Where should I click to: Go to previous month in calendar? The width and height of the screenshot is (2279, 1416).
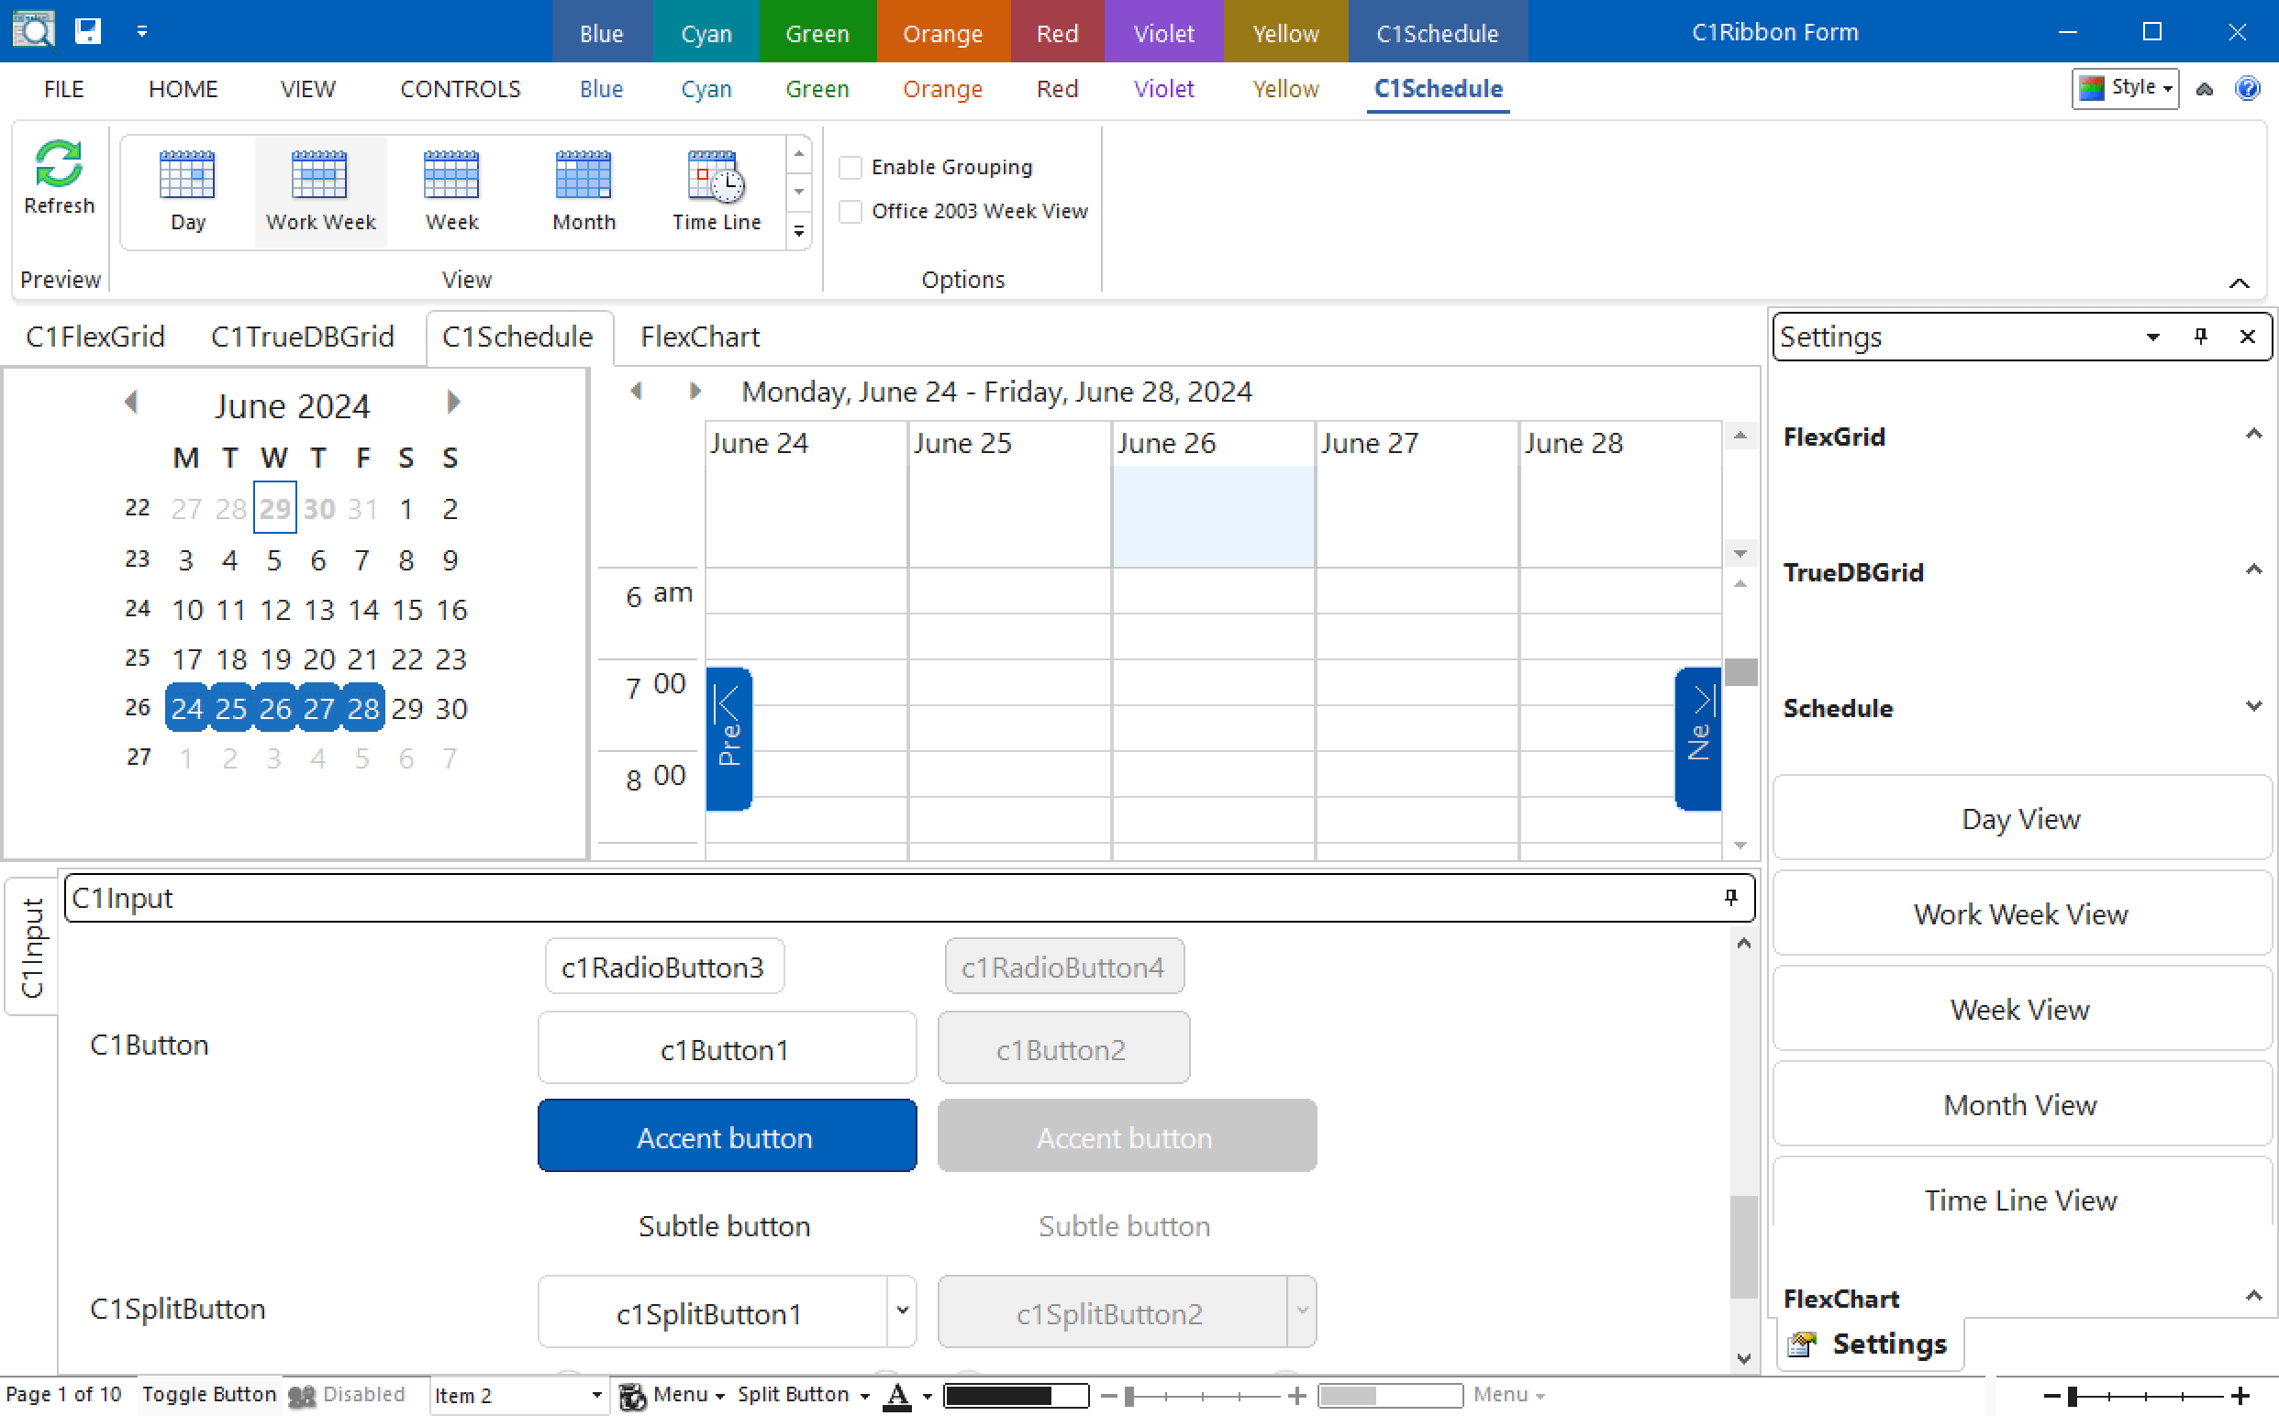click(131, 403)
